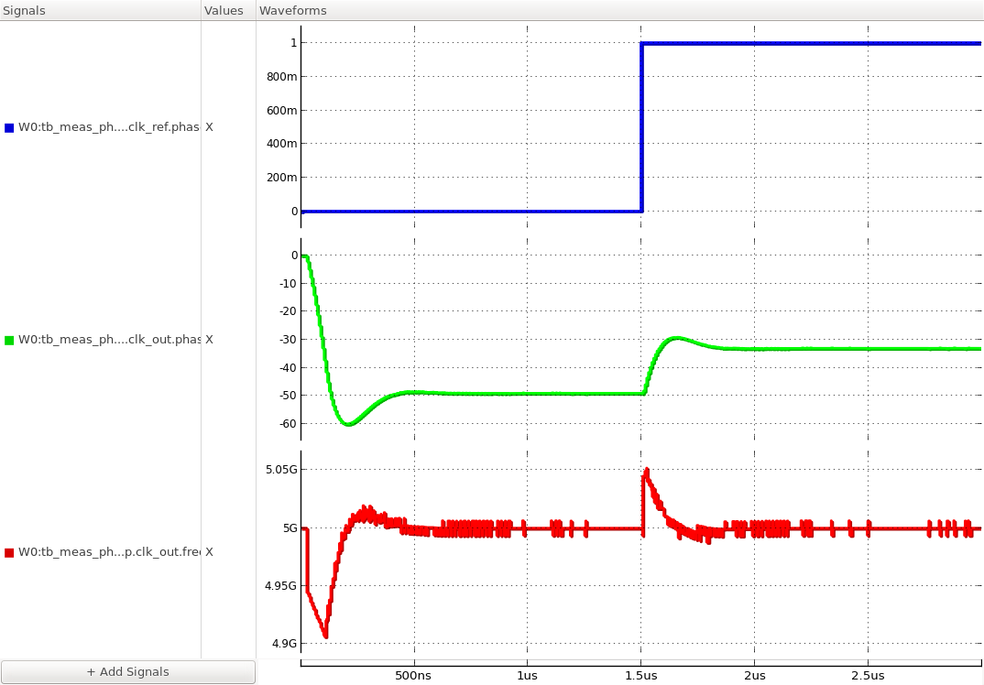Click the Waveforms panel header

(293, 10)
